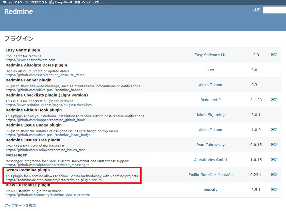
Task: Select the Redmine Absolute Dates plugin name
Action: coord(36,65)
